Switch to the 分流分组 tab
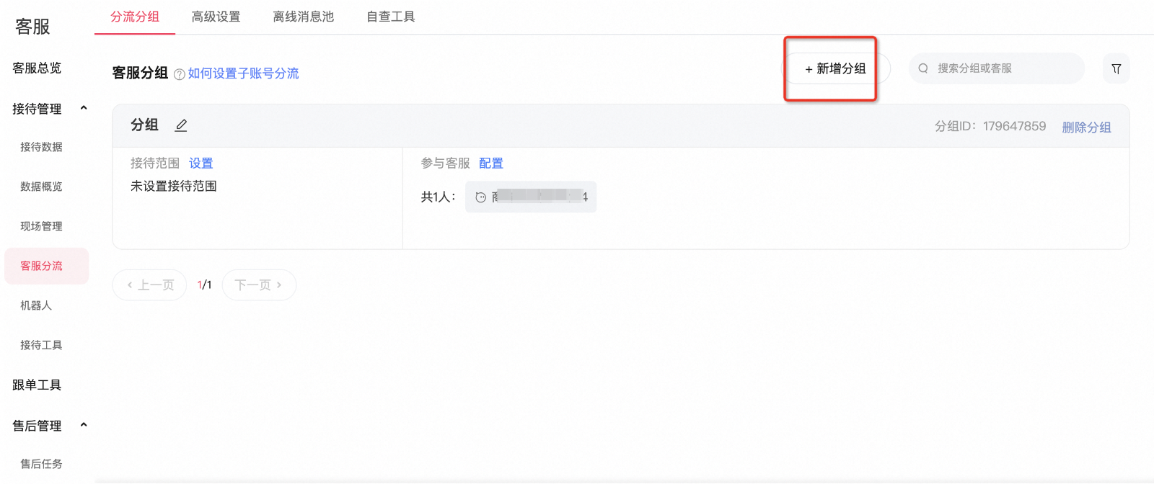The image size is (1154, 484). [135, 17]
